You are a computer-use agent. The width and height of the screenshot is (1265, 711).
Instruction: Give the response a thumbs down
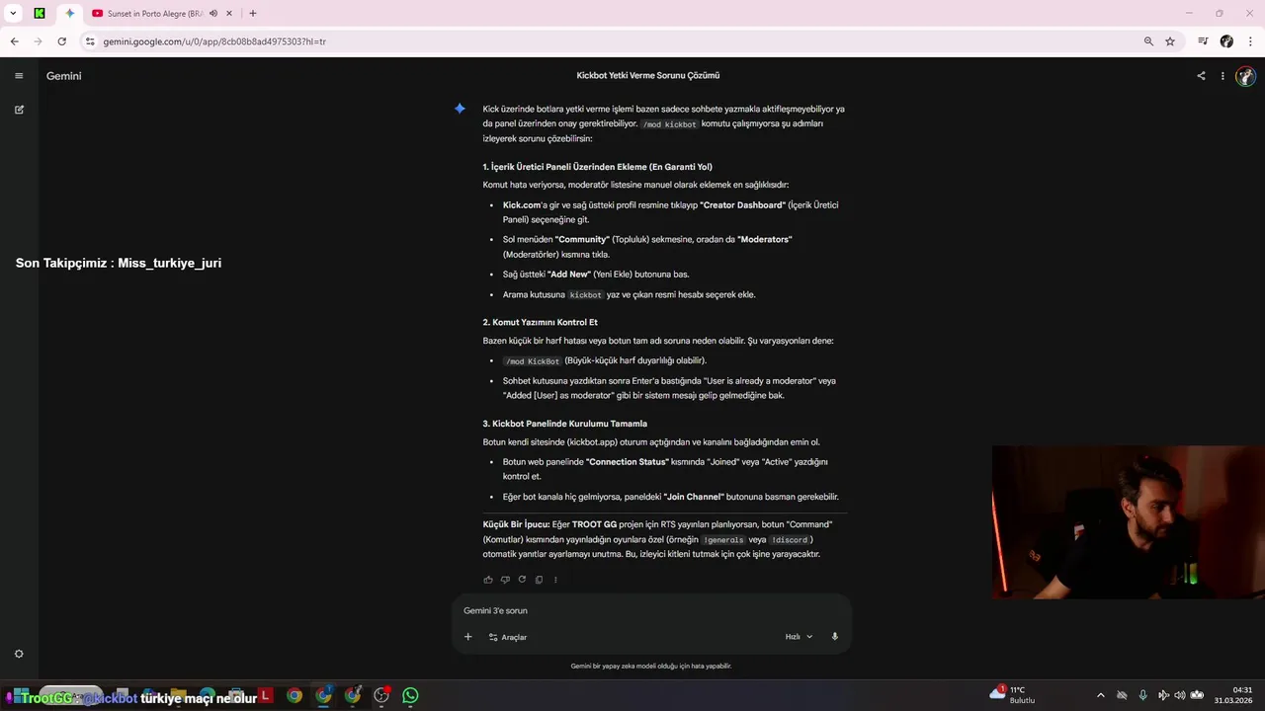point(505,580)
